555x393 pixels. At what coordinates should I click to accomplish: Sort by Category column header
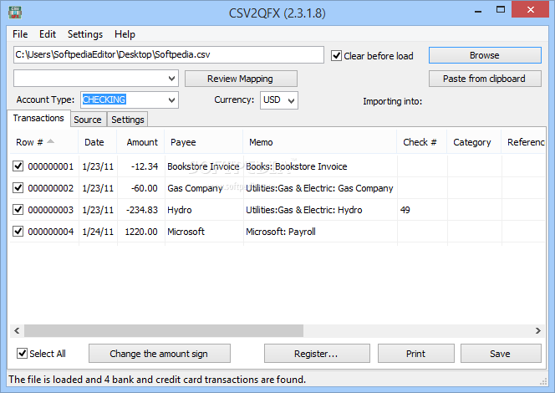pyautogui.click(x=474, y=142)
